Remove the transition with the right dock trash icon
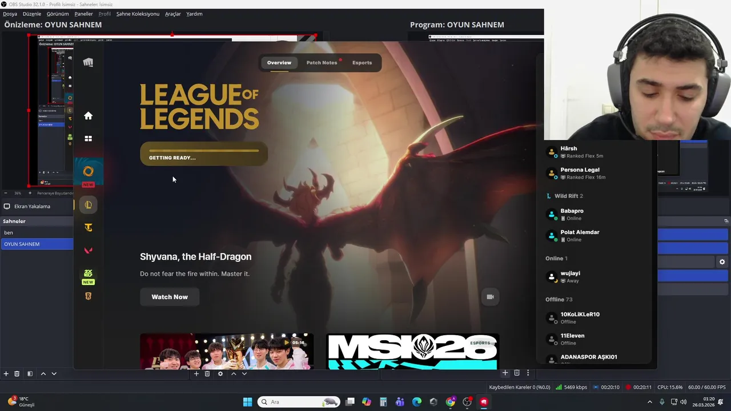 pyautogui.click(x=517, y=373)
